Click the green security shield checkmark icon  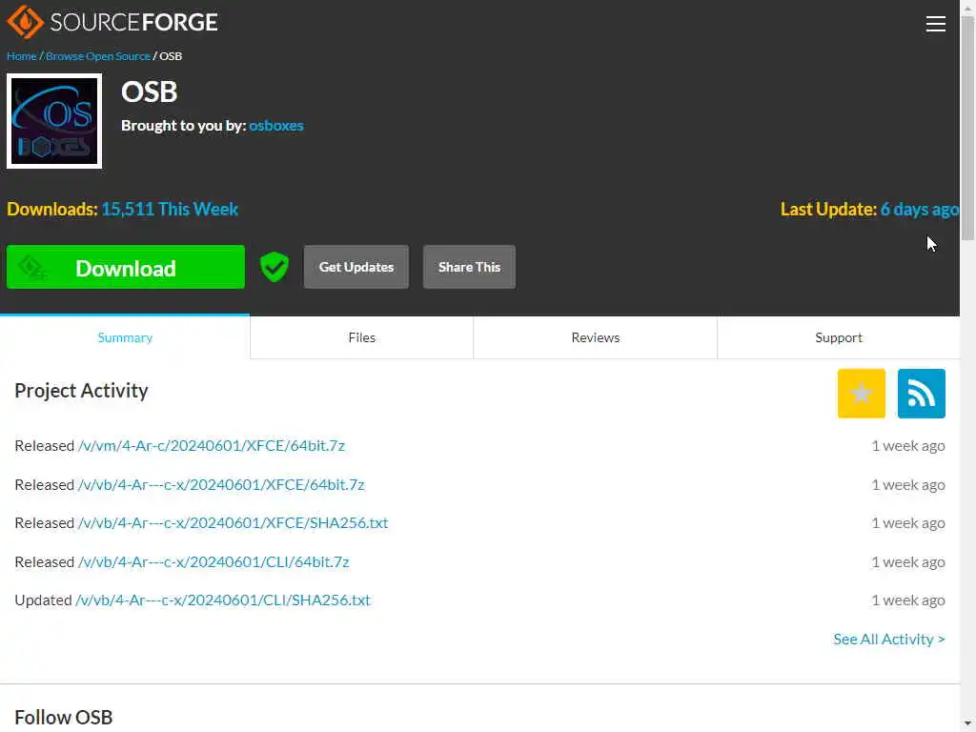274,267
